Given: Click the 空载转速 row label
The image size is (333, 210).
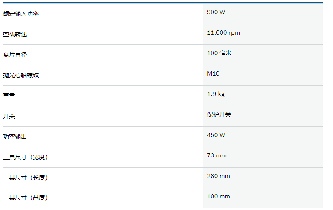Looking at the screenshot, I should [x=15, y=35].
